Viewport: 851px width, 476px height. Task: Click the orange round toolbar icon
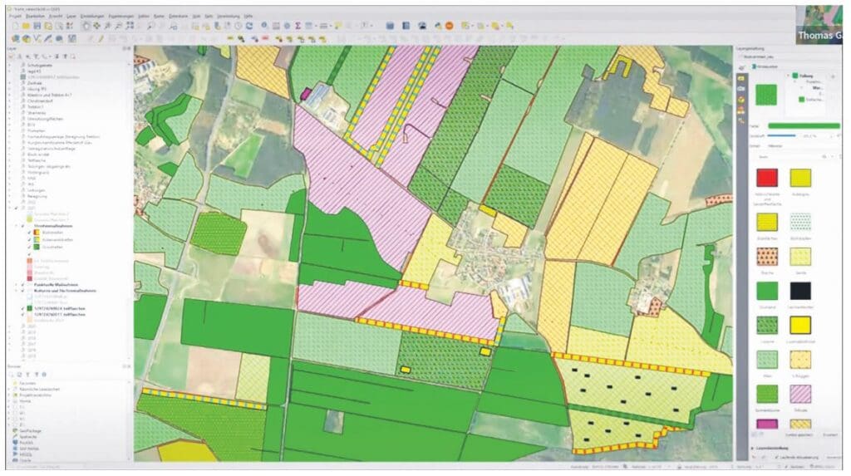pyautogui.click(x=450, y=26)
